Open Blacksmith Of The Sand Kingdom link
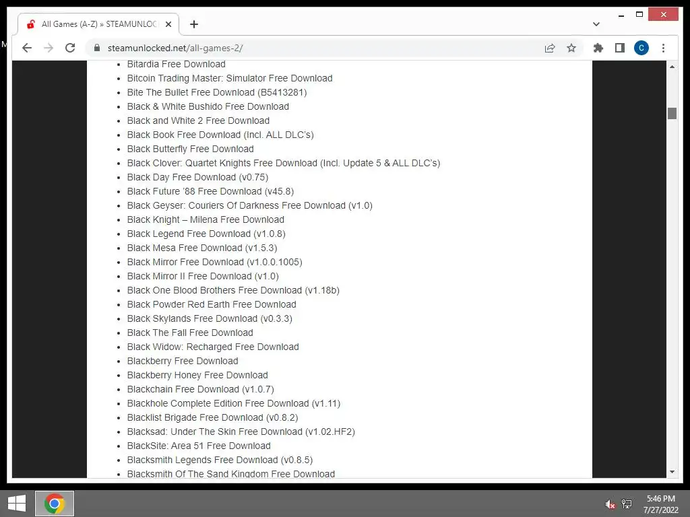The image size is (690, 517). (x=231, y=473)
